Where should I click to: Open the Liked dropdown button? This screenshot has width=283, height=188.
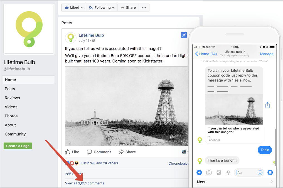(x=74, y=8)
